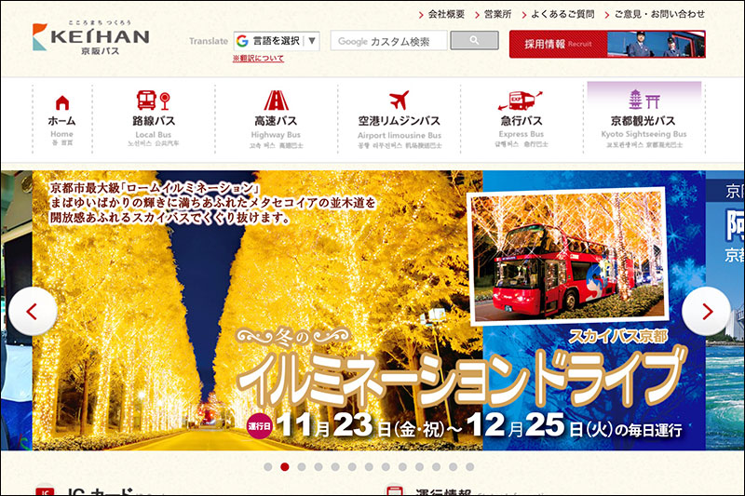Show the previous slide with left arrow
The image size is (745, 496).
click(x=34, y=312)
